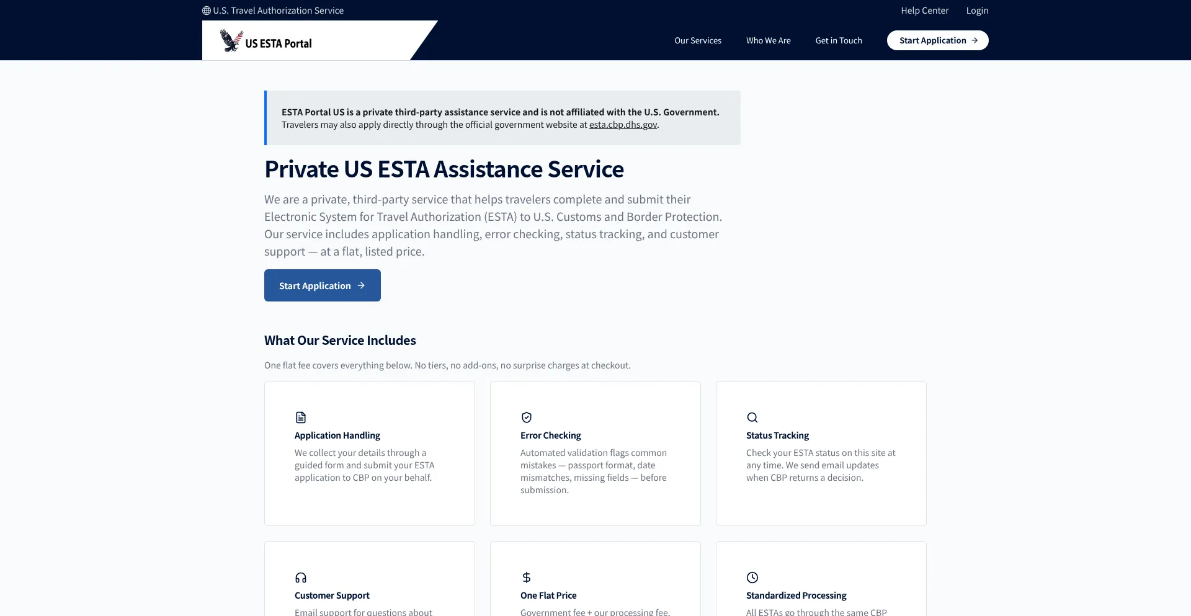This screenshot has height=616, width=1191.
Task: Click the document icon above Application Handling
Action: point(301,417)
